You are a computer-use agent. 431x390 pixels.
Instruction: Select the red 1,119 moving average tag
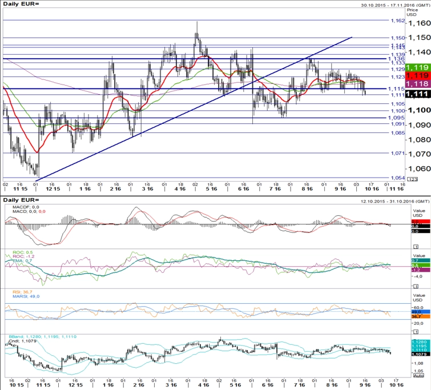pyautogui.click(x=417, y=75)
